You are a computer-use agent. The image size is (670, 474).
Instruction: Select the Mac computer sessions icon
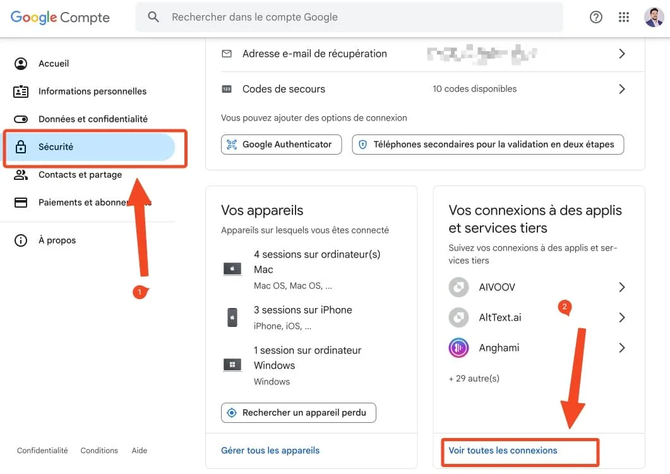(x=232, y=268)
